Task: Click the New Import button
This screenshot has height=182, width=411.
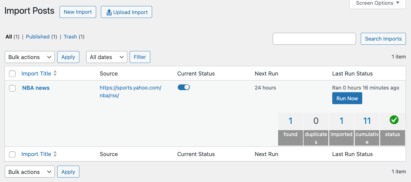Action: 78,12
